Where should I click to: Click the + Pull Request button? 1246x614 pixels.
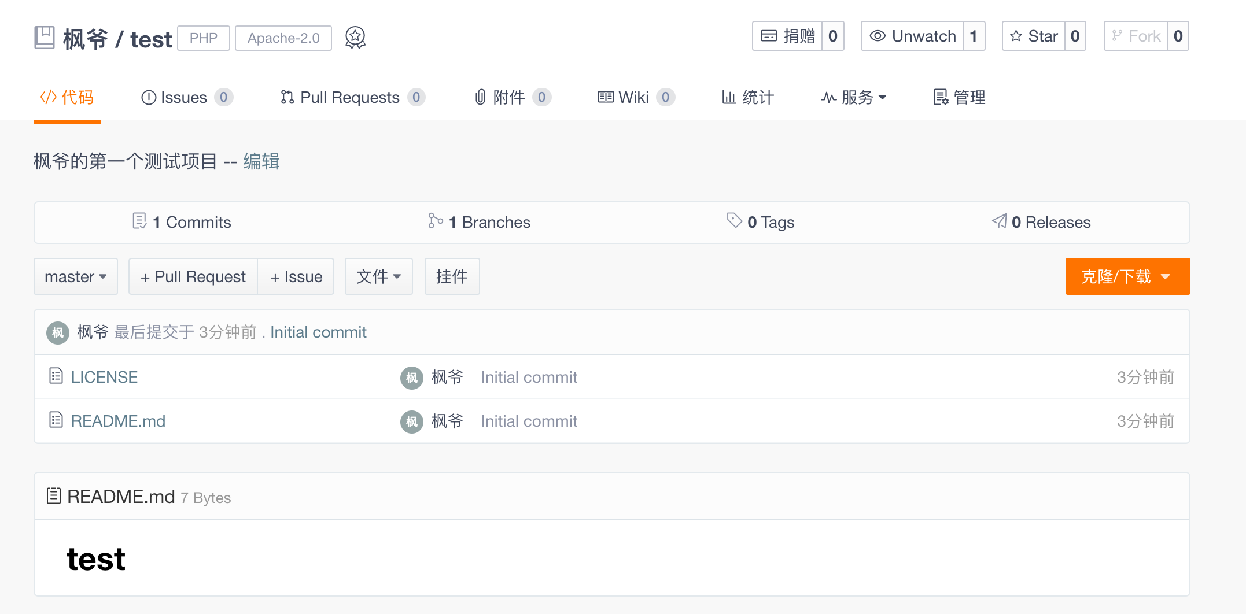pos(193,276)
